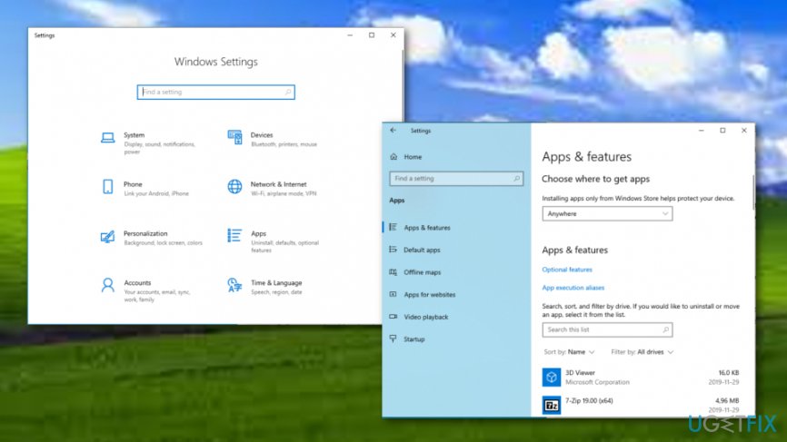Minimize the Apps & features window

pyautogui.click(x=702, y=131)
